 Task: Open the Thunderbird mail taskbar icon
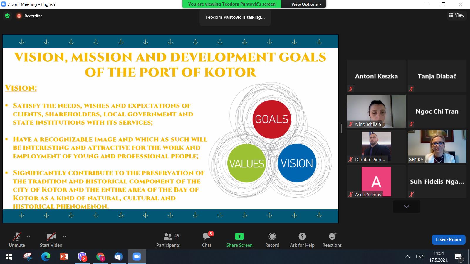pos(119,257)
